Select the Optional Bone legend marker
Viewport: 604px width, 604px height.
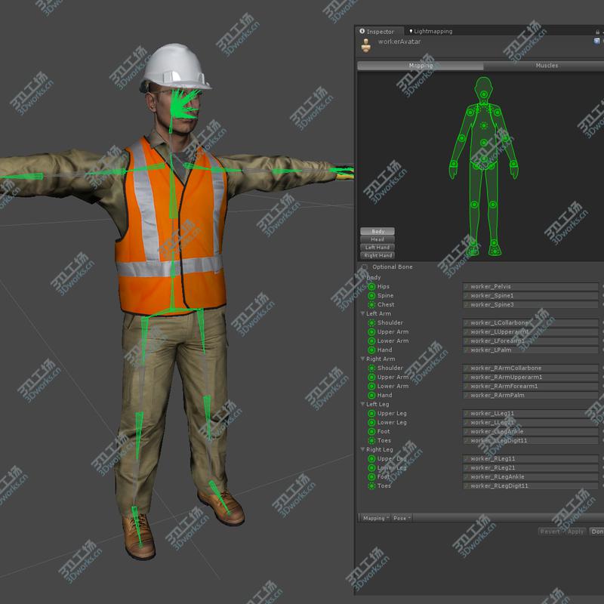[365, 267]
